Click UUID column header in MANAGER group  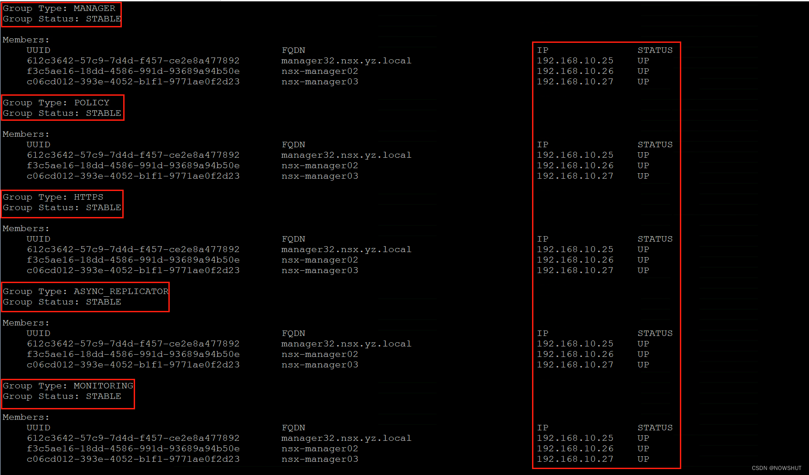[x=38, y=50]
